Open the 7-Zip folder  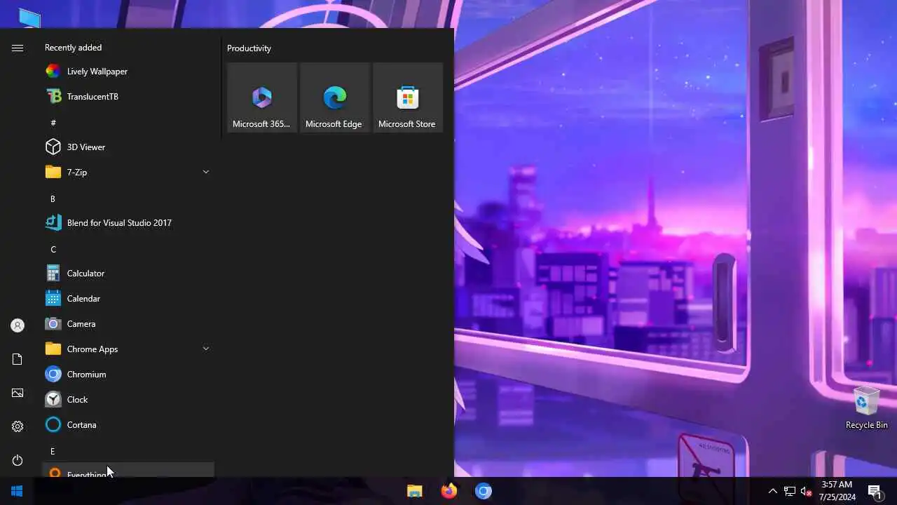(x=128, y=173)
